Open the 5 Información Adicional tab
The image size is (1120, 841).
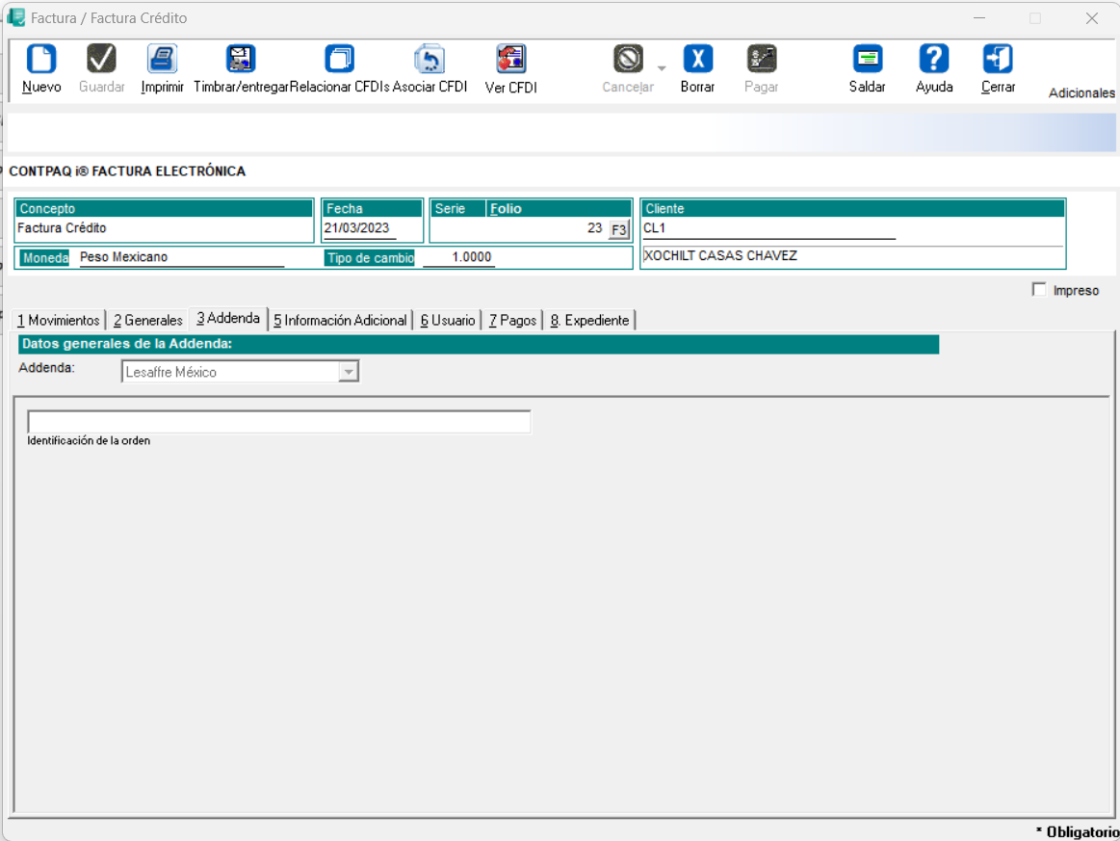click(x=340, y=321)
